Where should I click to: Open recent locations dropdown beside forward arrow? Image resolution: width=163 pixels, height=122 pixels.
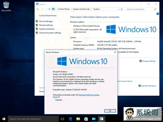click(x=46, y=9)
